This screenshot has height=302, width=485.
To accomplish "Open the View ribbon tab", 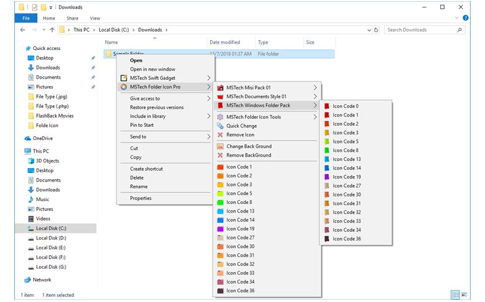I will [x=94, y=18].
